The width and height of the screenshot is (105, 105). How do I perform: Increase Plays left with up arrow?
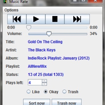[44, 81]
